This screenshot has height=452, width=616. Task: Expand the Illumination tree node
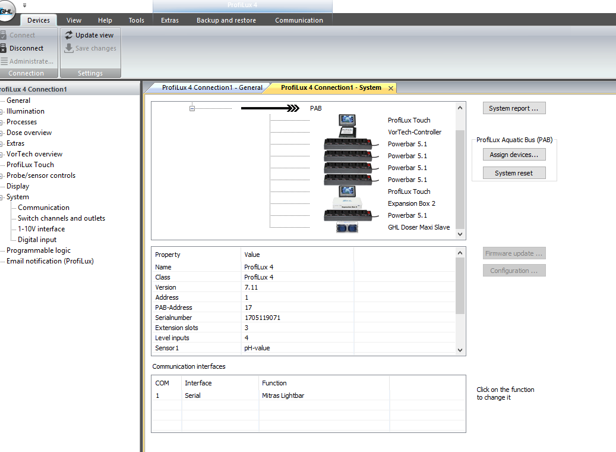(2, 112)
